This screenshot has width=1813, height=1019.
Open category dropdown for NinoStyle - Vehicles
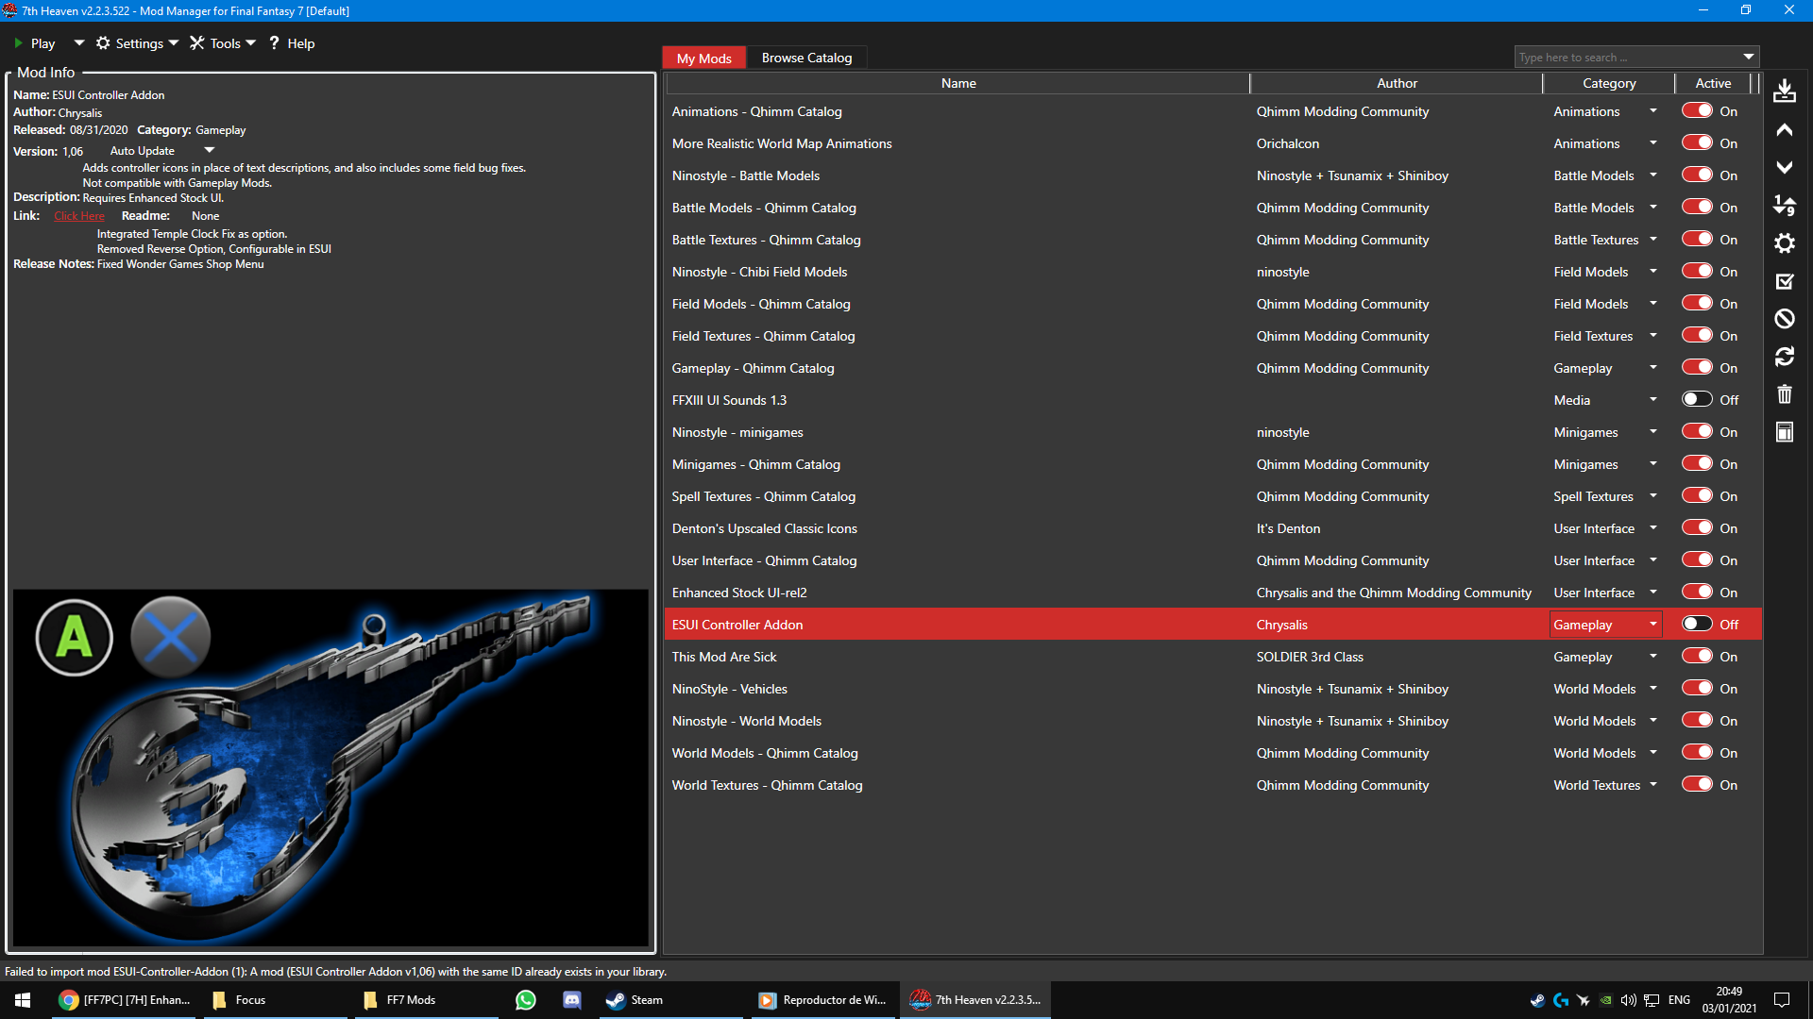(x=1653, y=689)
